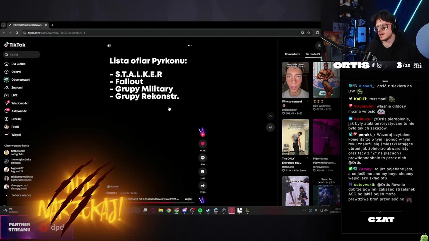Open the Obserwowani feed
The width and height of the screenshot is (429, 241).
click(17, 80)
